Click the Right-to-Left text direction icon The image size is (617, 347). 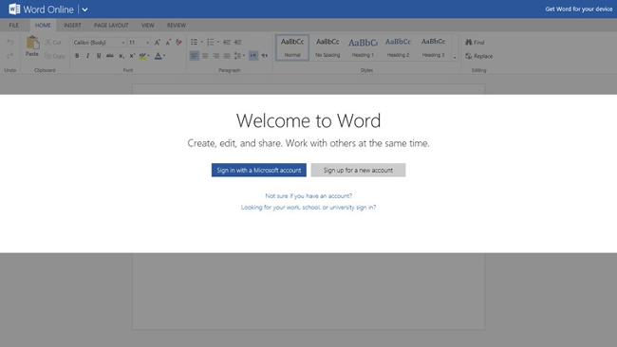pos(265,56)
